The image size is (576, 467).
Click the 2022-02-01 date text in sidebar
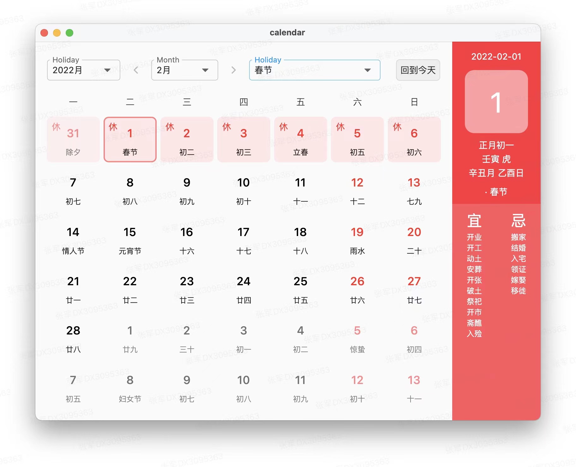[x=496, y=56]
